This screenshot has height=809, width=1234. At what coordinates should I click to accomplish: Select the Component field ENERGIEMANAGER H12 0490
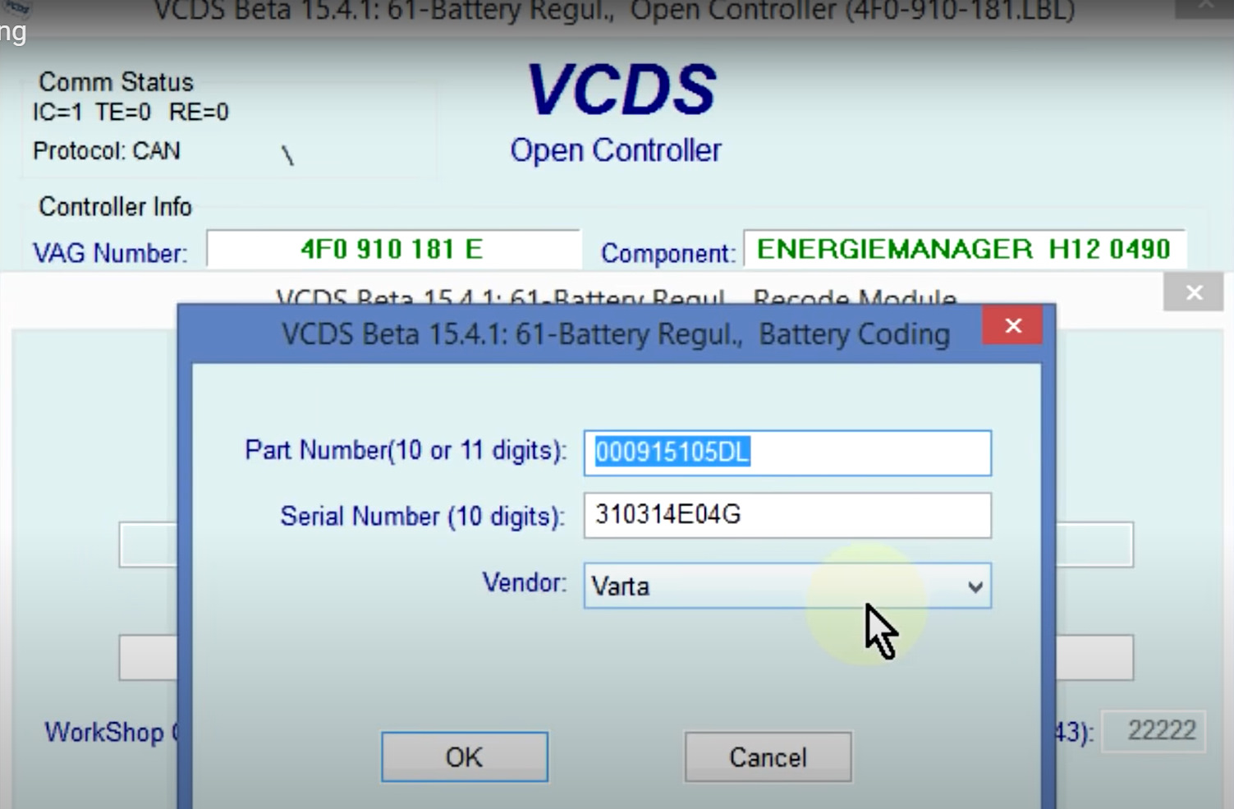[x=964, y=249]
